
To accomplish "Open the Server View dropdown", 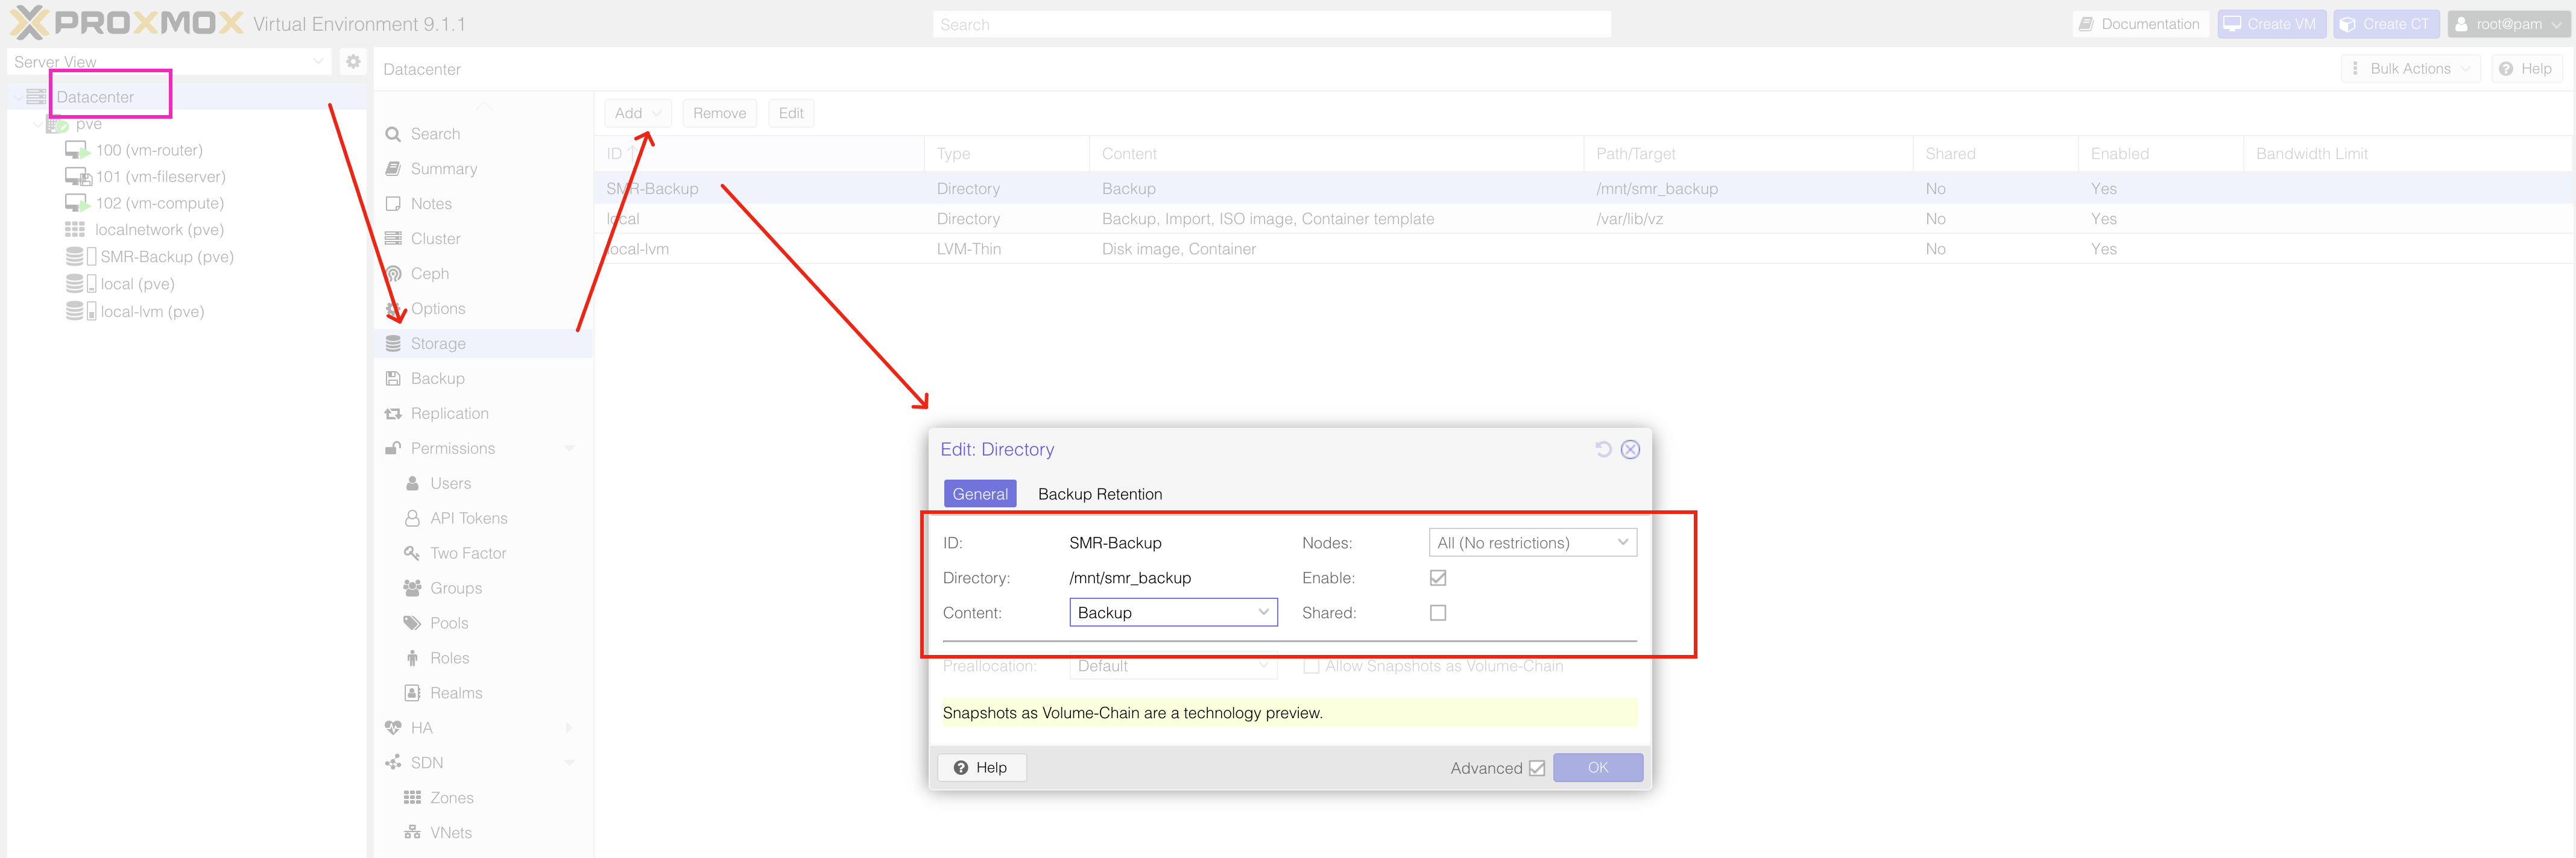I will (168, 62).
